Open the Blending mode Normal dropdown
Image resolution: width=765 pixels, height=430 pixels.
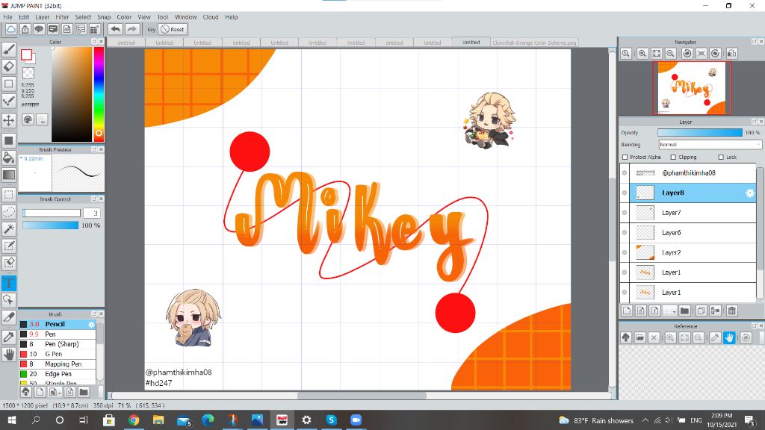click(710, 145)
